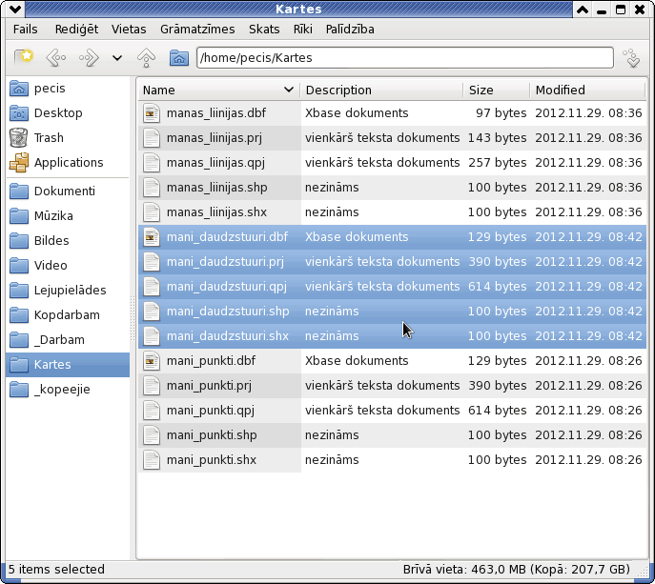Go forward with the right arrow icon
Viewport: 655px width, 584px height.
point(89,57)
